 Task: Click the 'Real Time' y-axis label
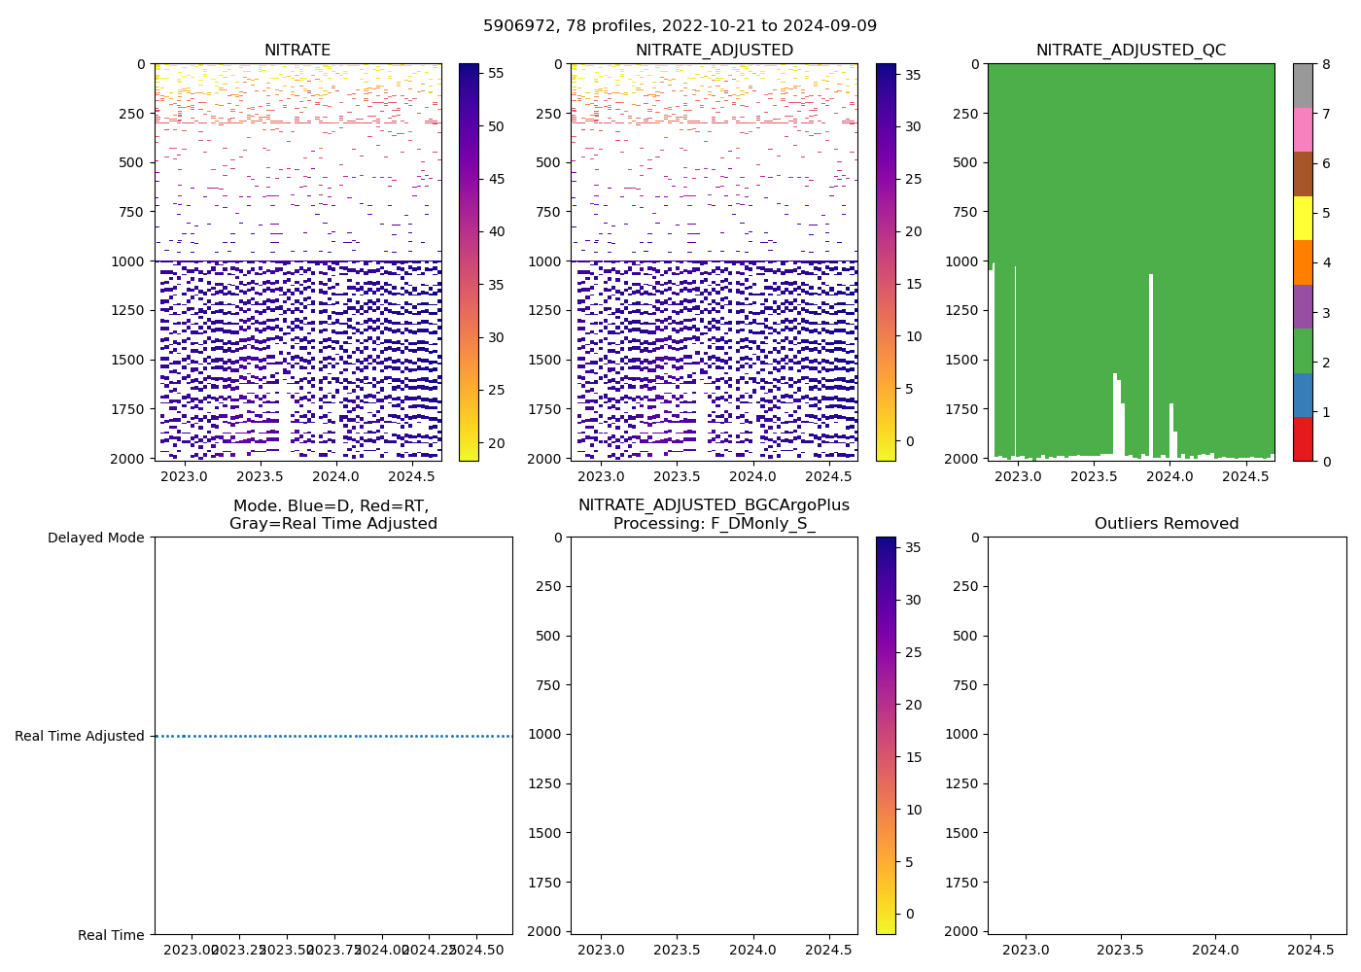[x=111, y=935]
